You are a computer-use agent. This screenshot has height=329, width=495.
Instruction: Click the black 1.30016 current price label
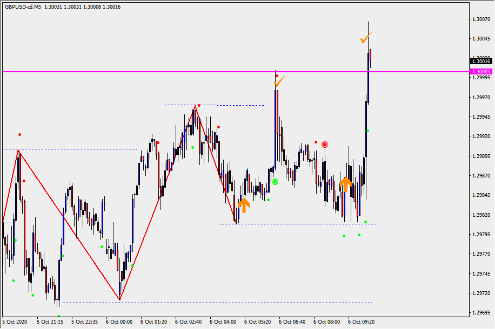(480, 61)
